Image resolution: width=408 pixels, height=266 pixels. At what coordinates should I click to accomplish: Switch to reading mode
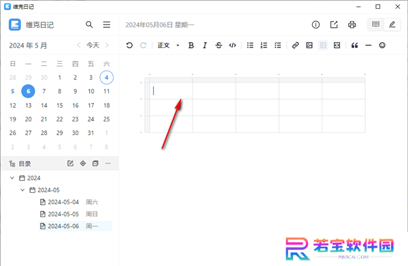[375, 24]
